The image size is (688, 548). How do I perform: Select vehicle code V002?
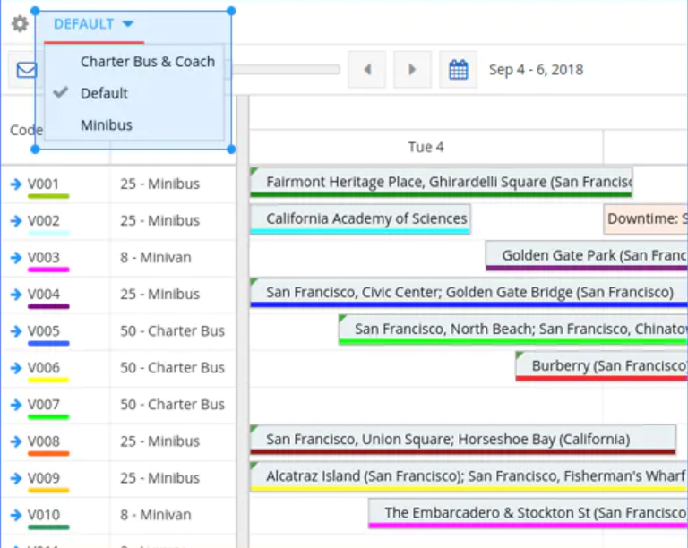(x=43, y=220)
